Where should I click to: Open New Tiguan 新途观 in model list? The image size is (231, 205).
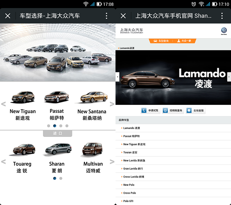point(173,144)
